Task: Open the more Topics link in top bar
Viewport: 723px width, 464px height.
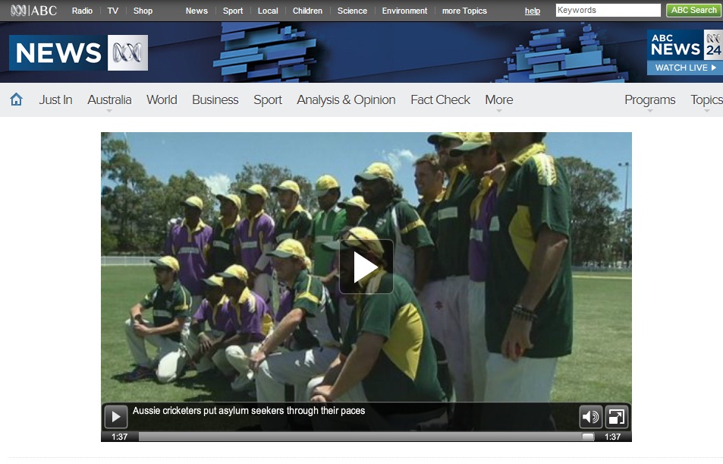Action: (x=464, y=11)
